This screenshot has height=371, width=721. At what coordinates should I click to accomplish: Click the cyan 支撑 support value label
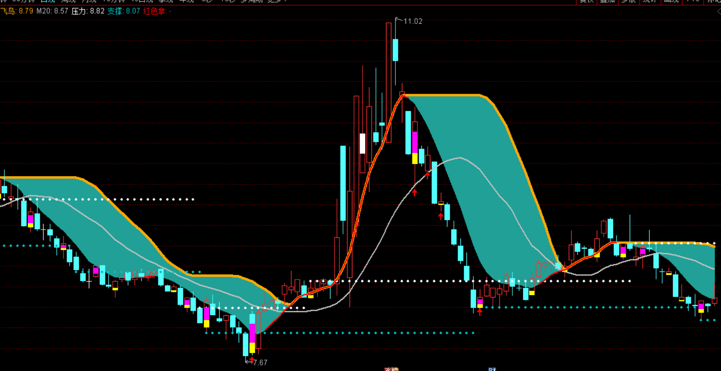[x=123, y=11]
